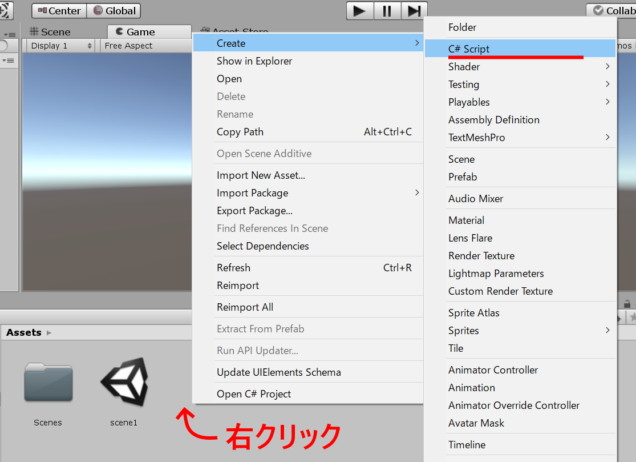Click the panel lock icon
This screenshot has height=462, width=636.
627,304
